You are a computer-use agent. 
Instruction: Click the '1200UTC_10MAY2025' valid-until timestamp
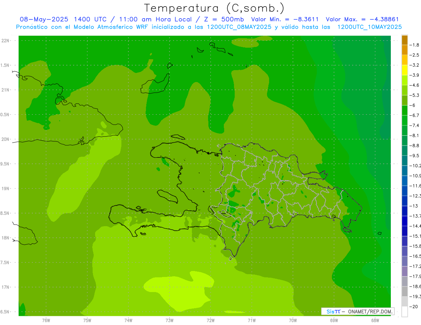click(369, 27)
